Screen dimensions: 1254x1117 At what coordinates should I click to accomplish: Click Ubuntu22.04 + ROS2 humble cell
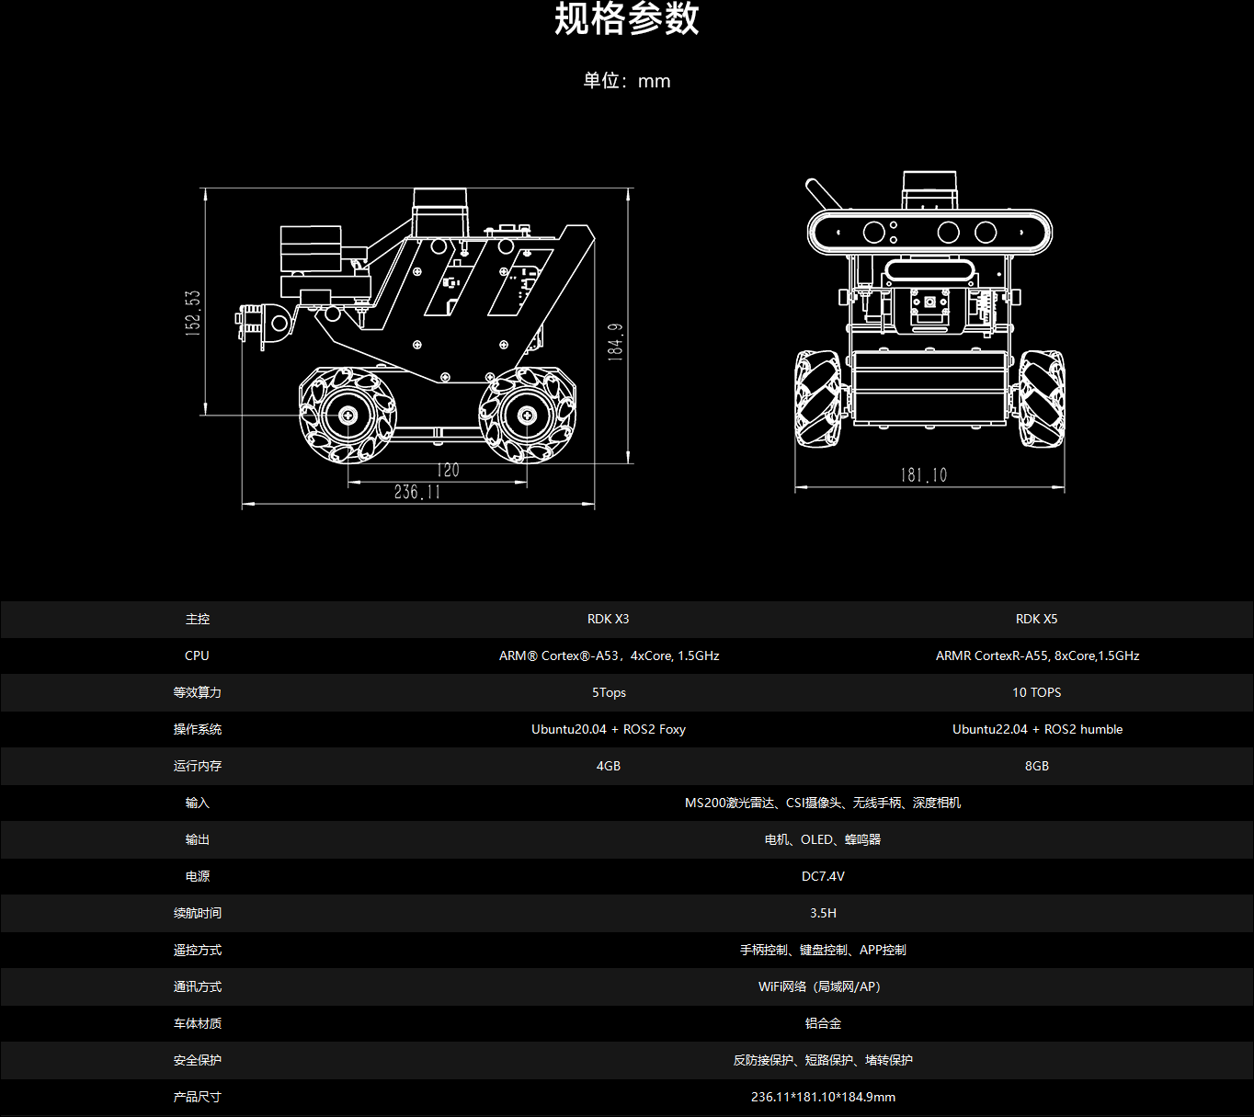pos(1037,729)
